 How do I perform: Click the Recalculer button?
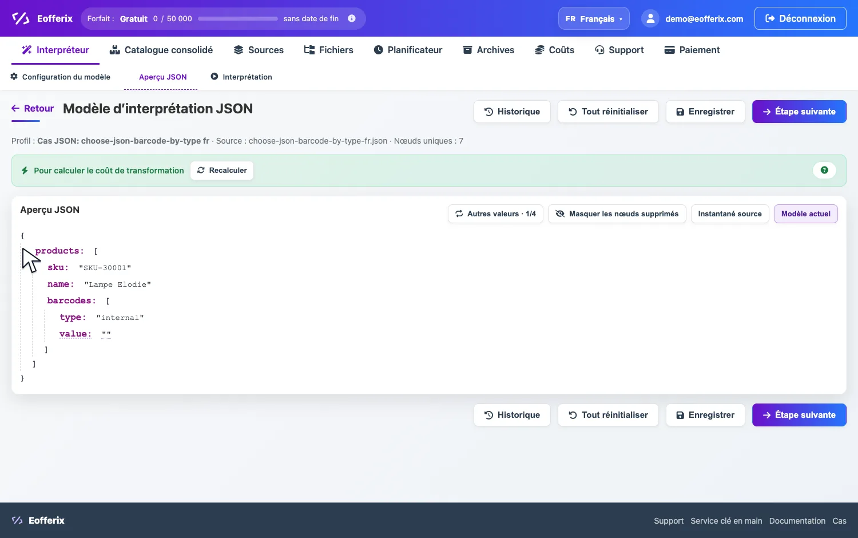(222, 170)
